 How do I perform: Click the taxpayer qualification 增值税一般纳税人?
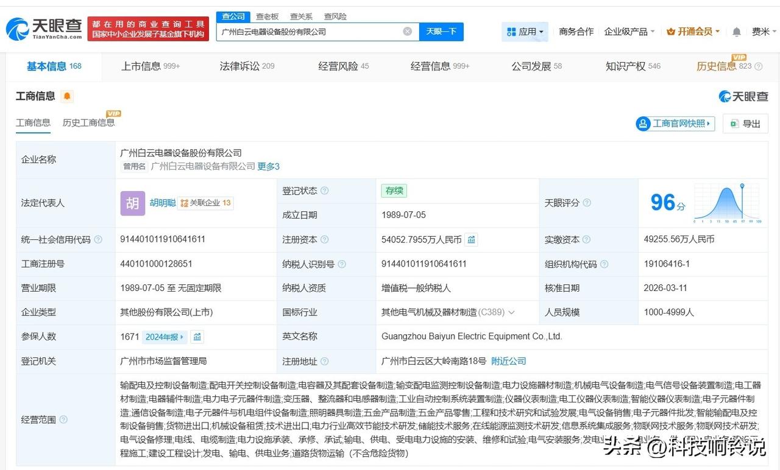click(x=416, y=288)
